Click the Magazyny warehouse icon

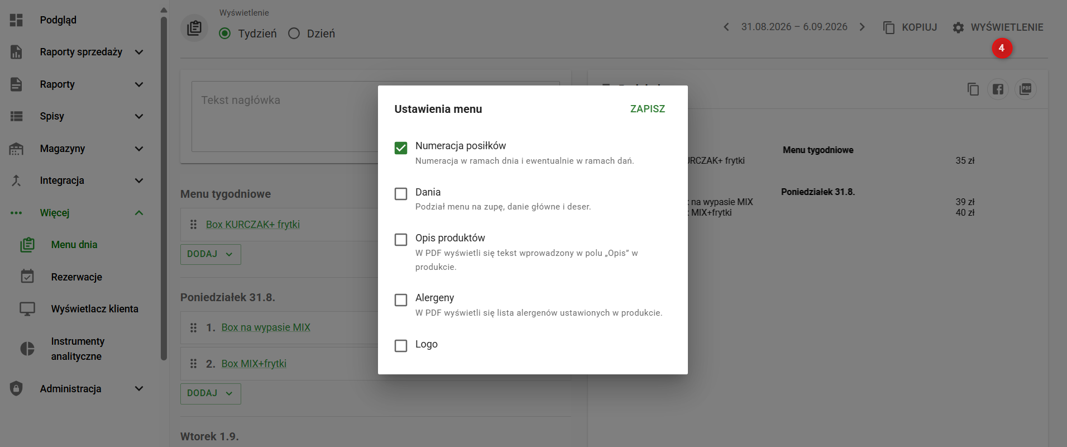[16, 149]
